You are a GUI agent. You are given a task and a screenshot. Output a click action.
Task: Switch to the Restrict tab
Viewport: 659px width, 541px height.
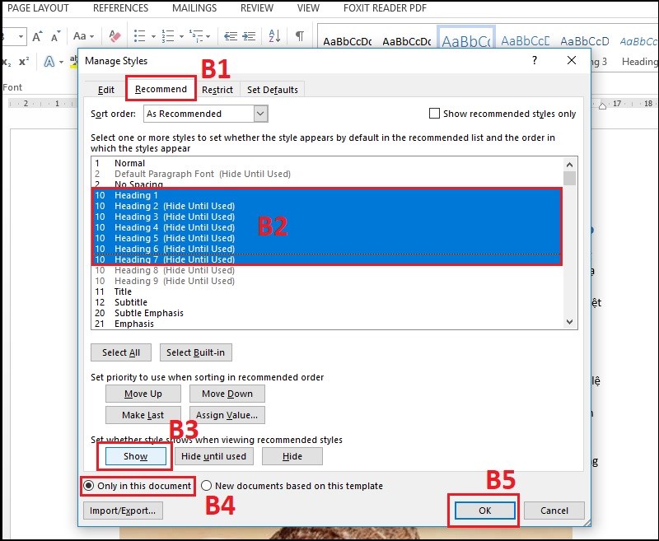[x=217, y=90]
